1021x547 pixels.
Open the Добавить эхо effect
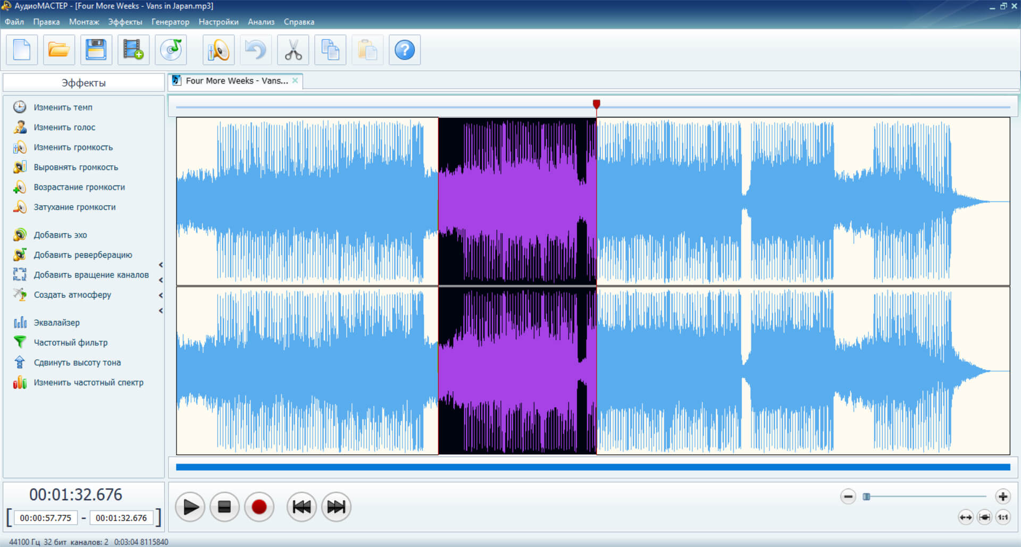coord(60,234)
